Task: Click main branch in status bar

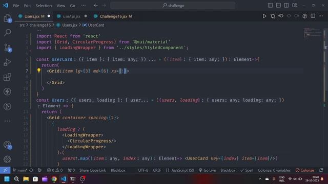Action: pos(19,170)
